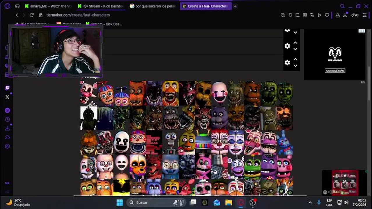Open the Opera GX menu logo

(7, 6)
